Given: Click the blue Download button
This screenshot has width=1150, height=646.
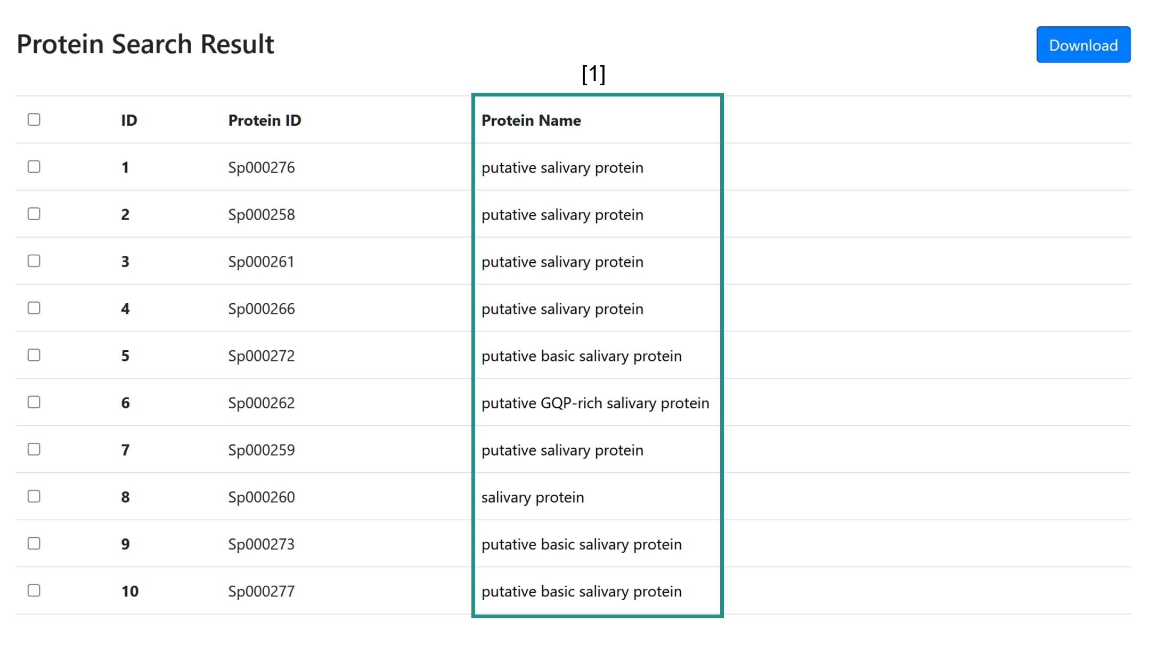Looking at the screenshot, I should pos(1083,45).
